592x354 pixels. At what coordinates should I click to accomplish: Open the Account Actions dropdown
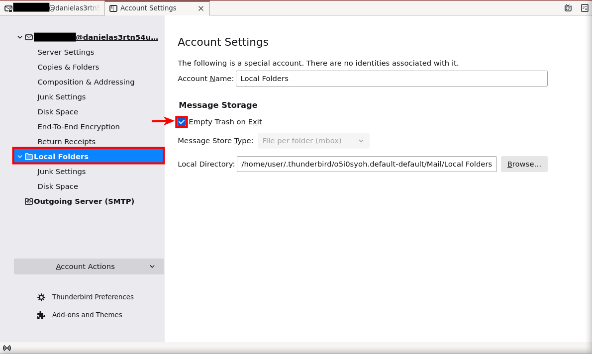(x=89, y=266)
